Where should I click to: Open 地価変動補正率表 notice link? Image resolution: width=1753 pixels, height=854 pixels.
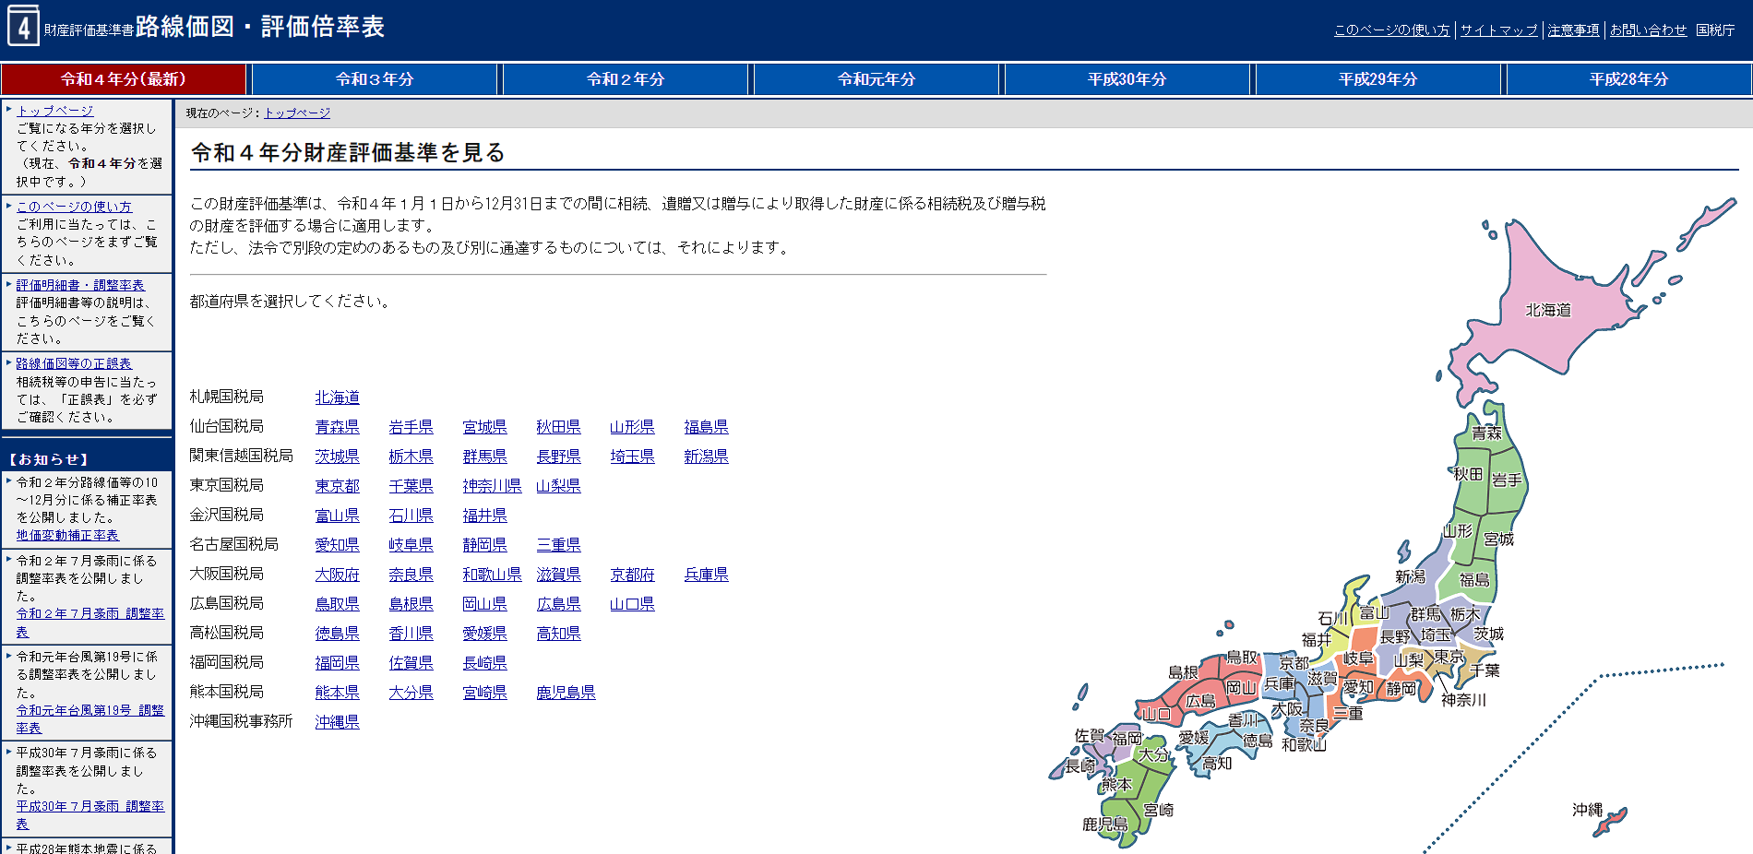67,535
